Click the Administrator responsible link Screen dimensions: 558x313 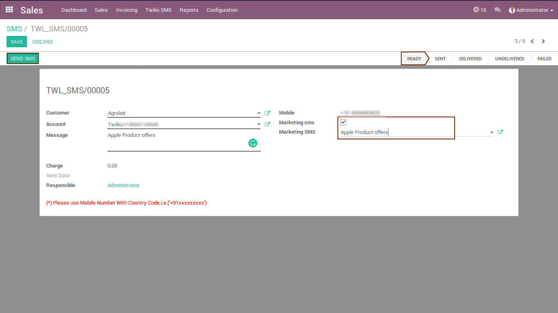coord(123,185)
